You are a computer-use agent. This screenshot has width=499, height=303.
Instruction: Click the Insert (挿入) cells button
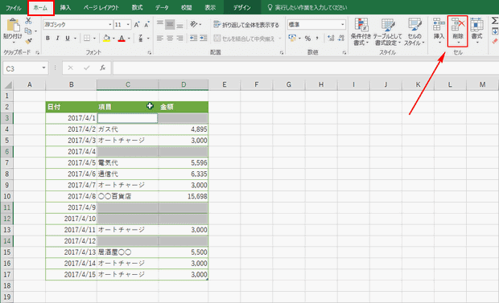[x=439, y=31]
